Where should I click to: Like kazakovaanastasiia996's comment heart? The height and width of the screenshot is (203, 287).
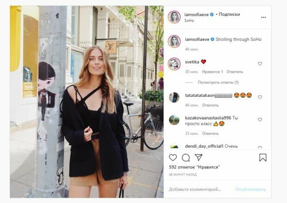pos(260,120)
